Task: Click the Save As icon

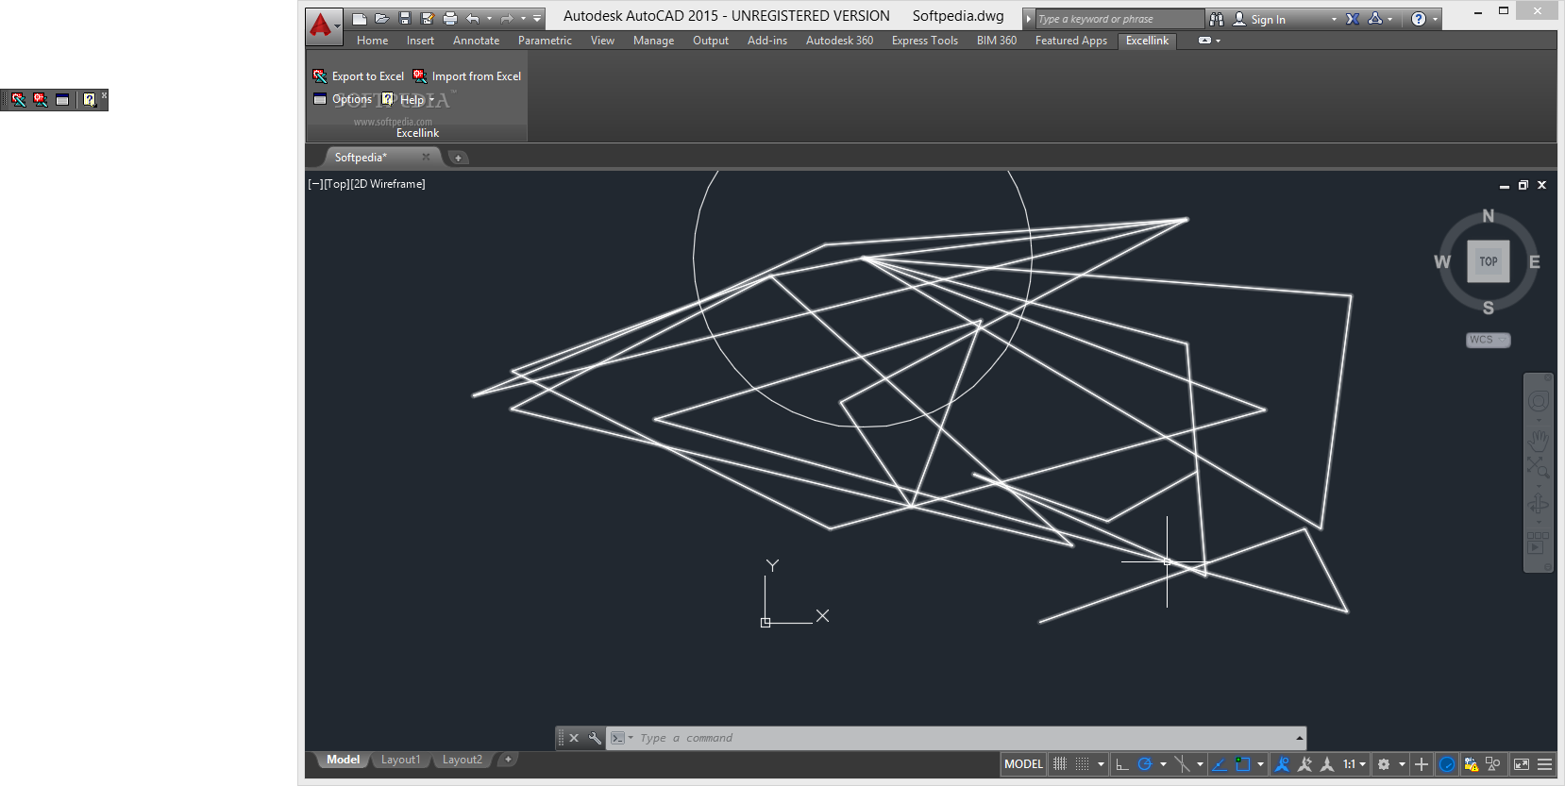Action: (428, 18)
